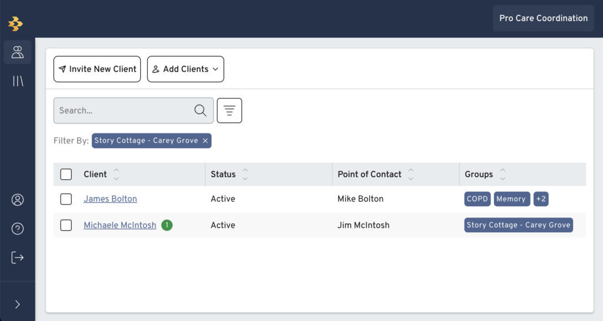Open the James Bolton client link

click(x=110, y=199)
